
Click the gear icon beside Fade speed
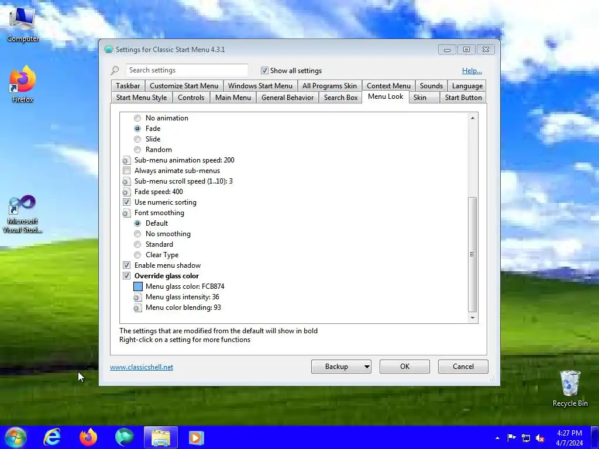click(x=126, y=192)
